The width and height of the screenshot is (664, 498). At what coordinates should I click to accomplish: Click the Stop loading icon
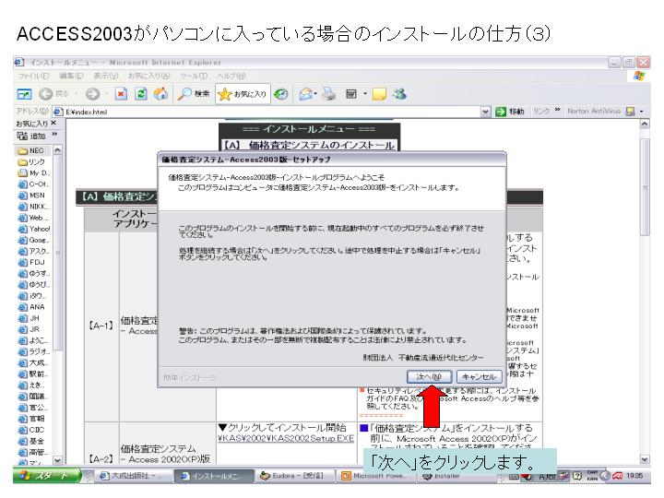click(121, 93)
